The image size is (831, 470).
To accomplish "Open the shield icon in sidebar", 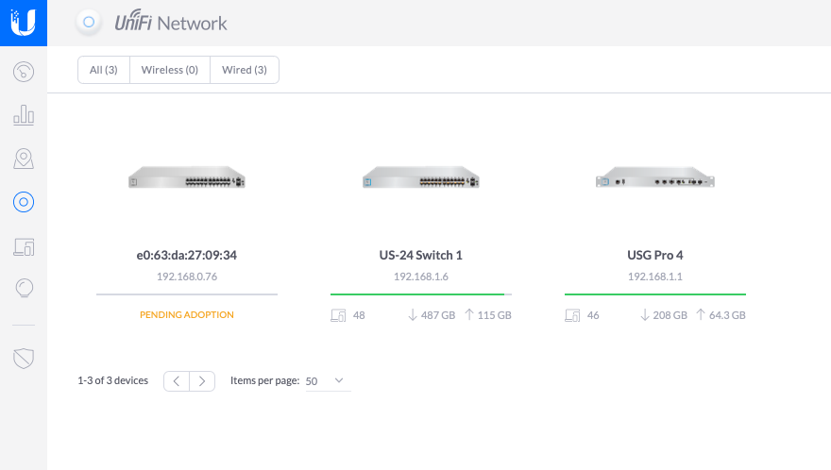I will point(24,358).
